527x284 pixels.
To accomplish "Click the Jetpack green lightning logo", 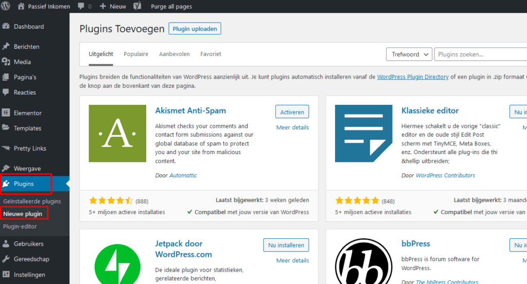I will pos(117,265).
